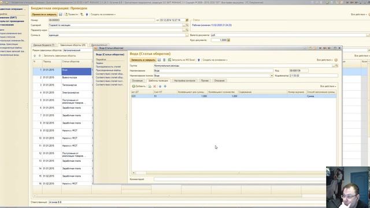370x208 pixels.
Task: Click the trash delete icon in Вода toolbar
Action: 164,60
